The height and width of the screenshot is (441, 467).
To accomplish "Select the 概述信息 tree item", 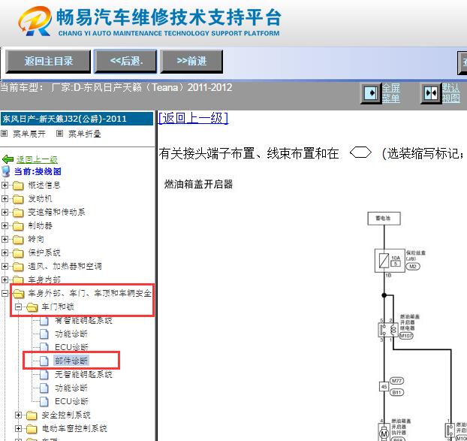I will (x=44, y=185).
